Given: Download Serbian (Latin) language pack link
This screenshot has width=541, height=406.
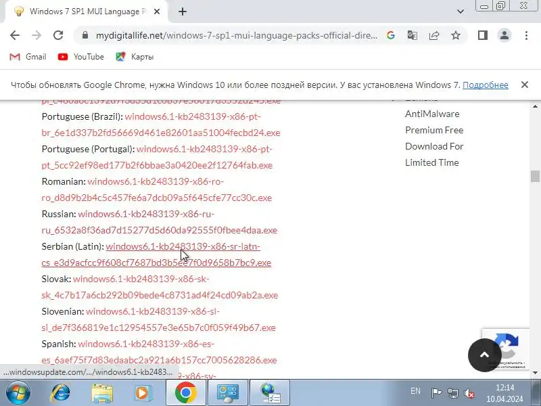Looking at the screenshot, I should coord(156,254).
